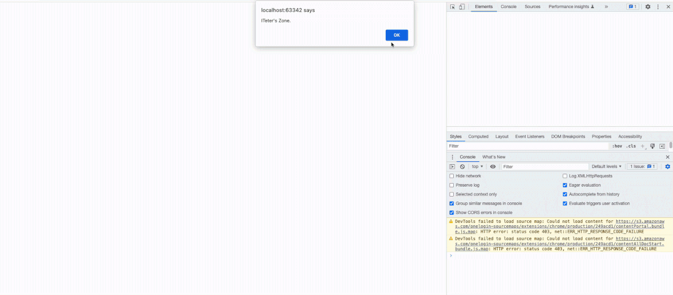The image size is (673, 295).
Task: Toggle the .cls element classes button
Action: tap(631, 146)
